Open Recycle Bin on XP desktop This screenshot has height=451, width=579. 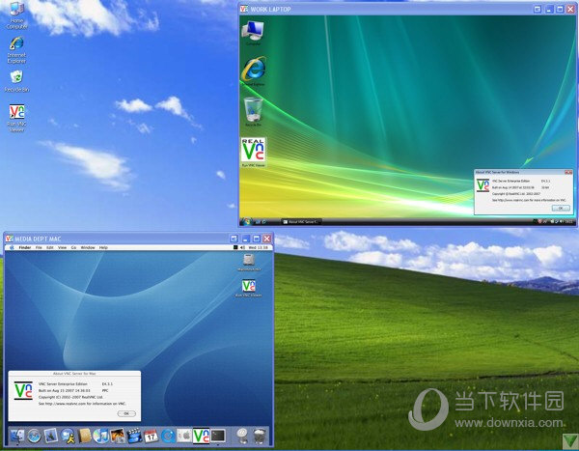[x=16, y=81]
